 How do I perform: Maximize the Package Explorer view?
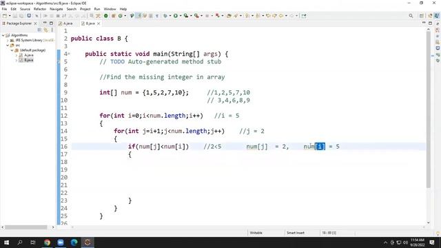click(x=51, y=23)
